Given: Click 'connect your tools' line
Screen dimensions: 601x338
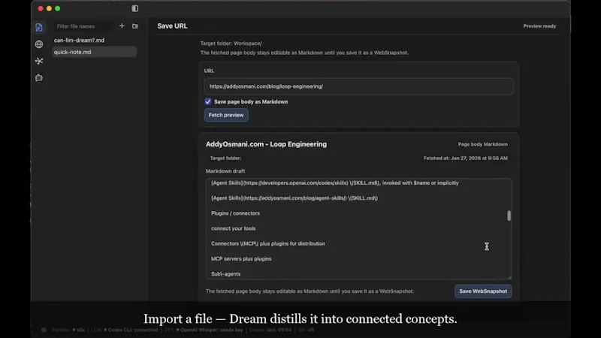Looking at the screenshot, I should [234, 228].
